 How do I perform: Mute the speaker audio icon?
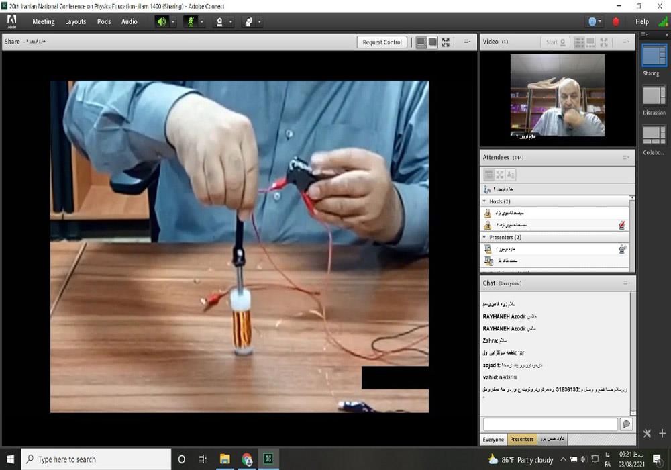[x=161, y=21]
